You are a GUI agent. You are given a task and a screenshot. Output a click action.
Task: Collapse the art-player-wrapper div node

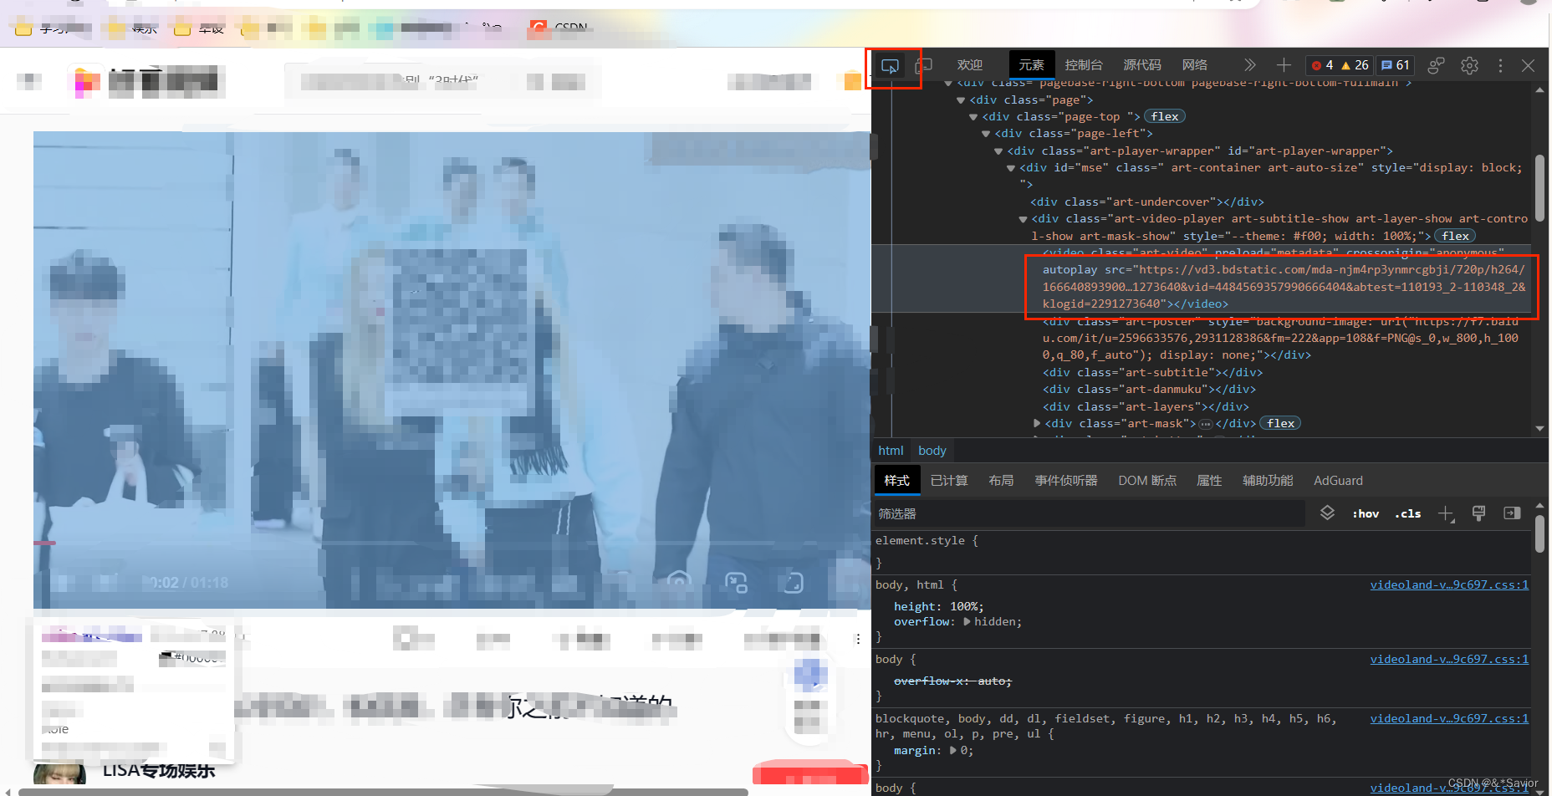pos(998,151)
